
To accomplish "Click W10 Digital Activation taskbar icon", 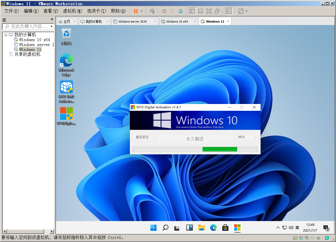I will click(x=237, y=228).
